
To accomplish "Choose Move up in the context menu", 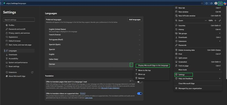I will 151,74.
